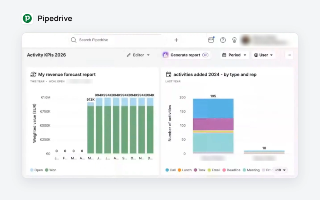
Task: Click the purple chart icon on Generate report
Action: (x=166, y=55)
